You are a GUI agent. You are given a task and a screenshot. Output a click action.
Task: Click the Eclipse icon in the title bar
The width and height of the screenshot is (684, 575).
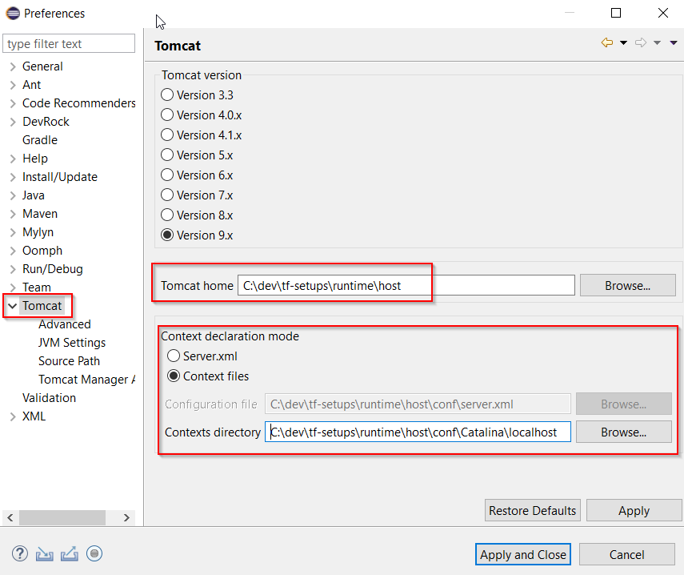pos(13,14)
